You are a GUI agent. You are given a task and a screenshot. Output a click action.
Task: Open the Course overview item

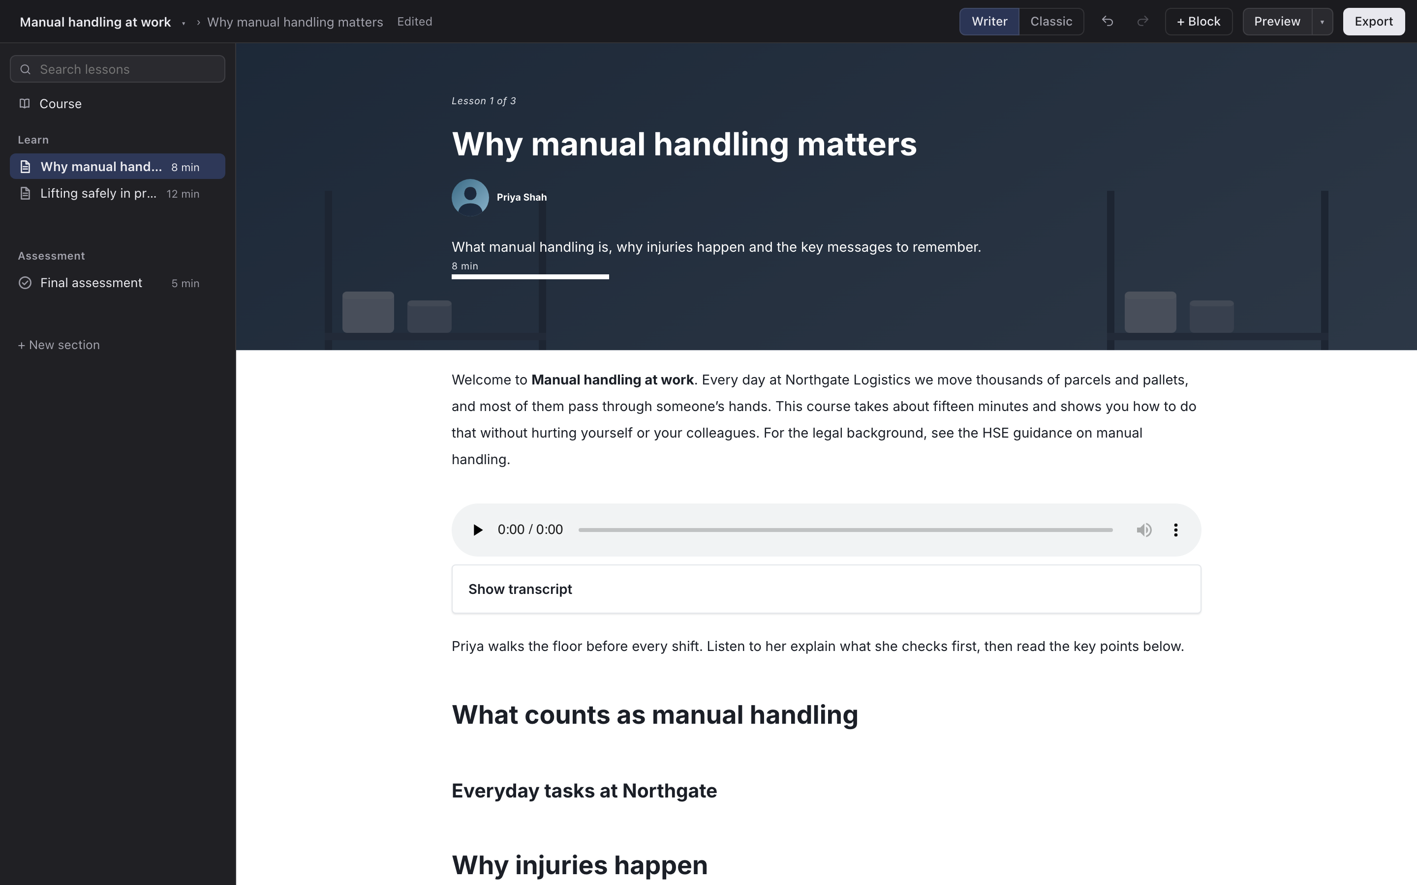117,104
